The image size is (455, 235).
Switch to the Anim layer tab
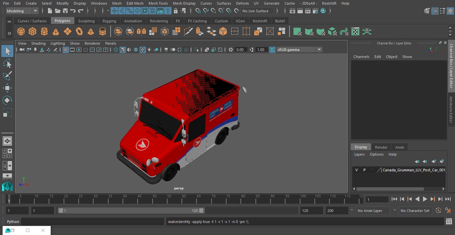pyautogui.click(x=399, y=147)
